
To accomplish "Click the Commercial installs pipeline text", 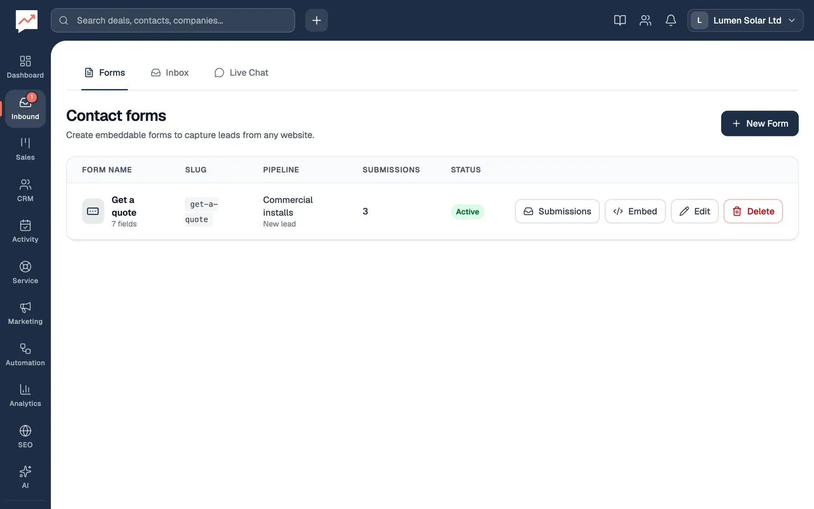I will pos(288,206).
